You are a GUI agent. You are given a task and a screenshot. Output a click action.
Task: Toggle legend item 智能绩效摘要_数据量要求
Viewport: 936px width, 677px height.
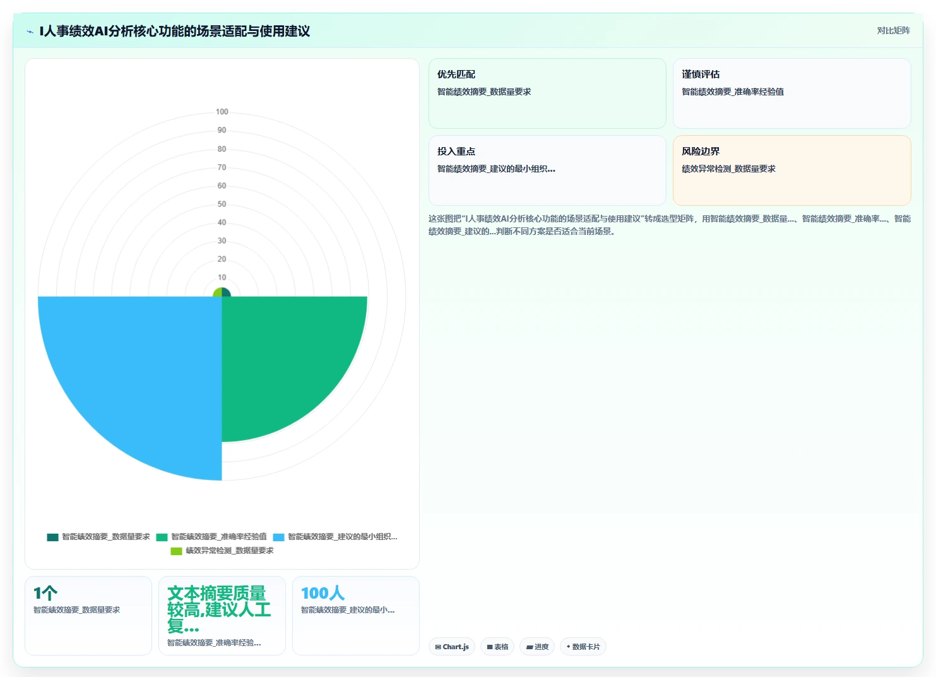tap(98, 537)
